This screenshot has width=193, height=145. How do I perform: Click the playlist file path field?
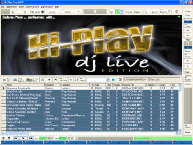point(152,80)
